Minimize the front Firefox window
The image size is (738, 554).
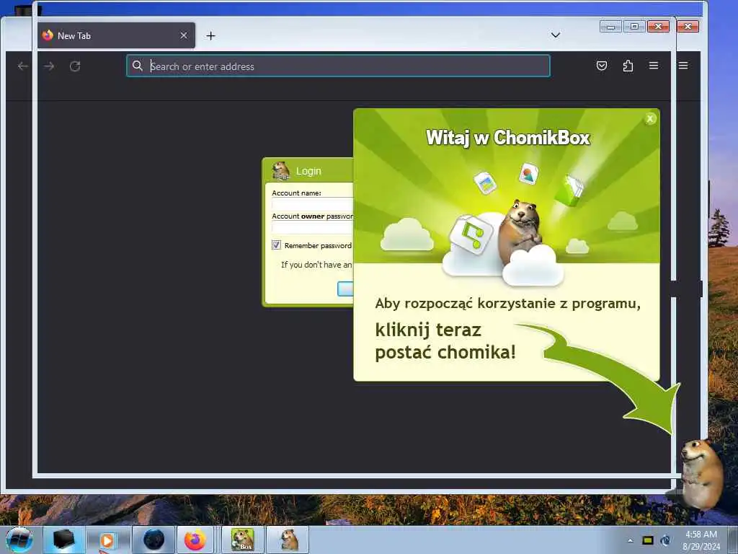[x=611, y=27]
